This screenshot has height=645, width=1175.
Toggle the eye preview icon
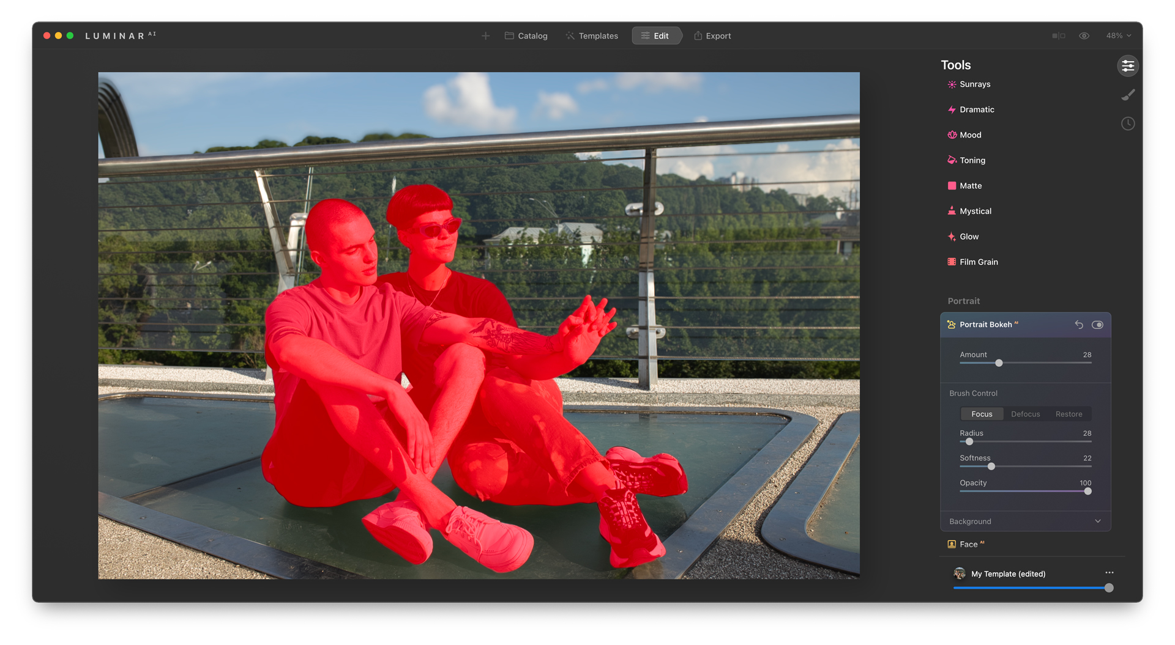click(x=1084, y=36)
